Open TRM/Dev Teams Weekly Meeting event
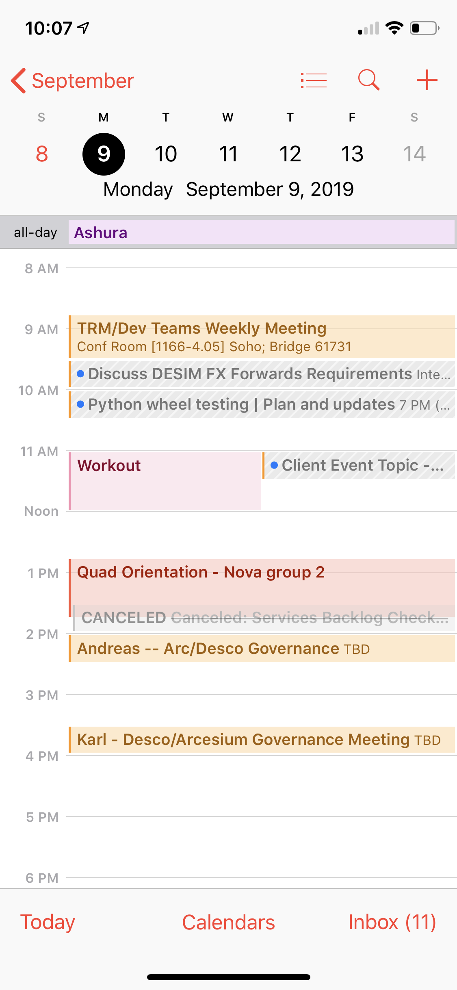 tap(261, 337)
